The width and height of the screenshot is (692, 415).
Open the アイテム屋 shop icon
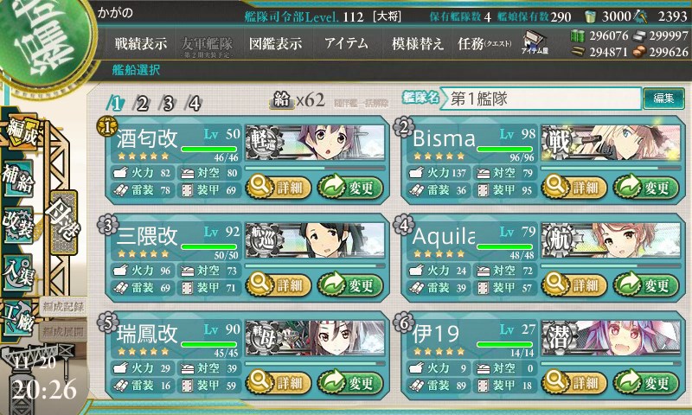[x=535, y=42]
